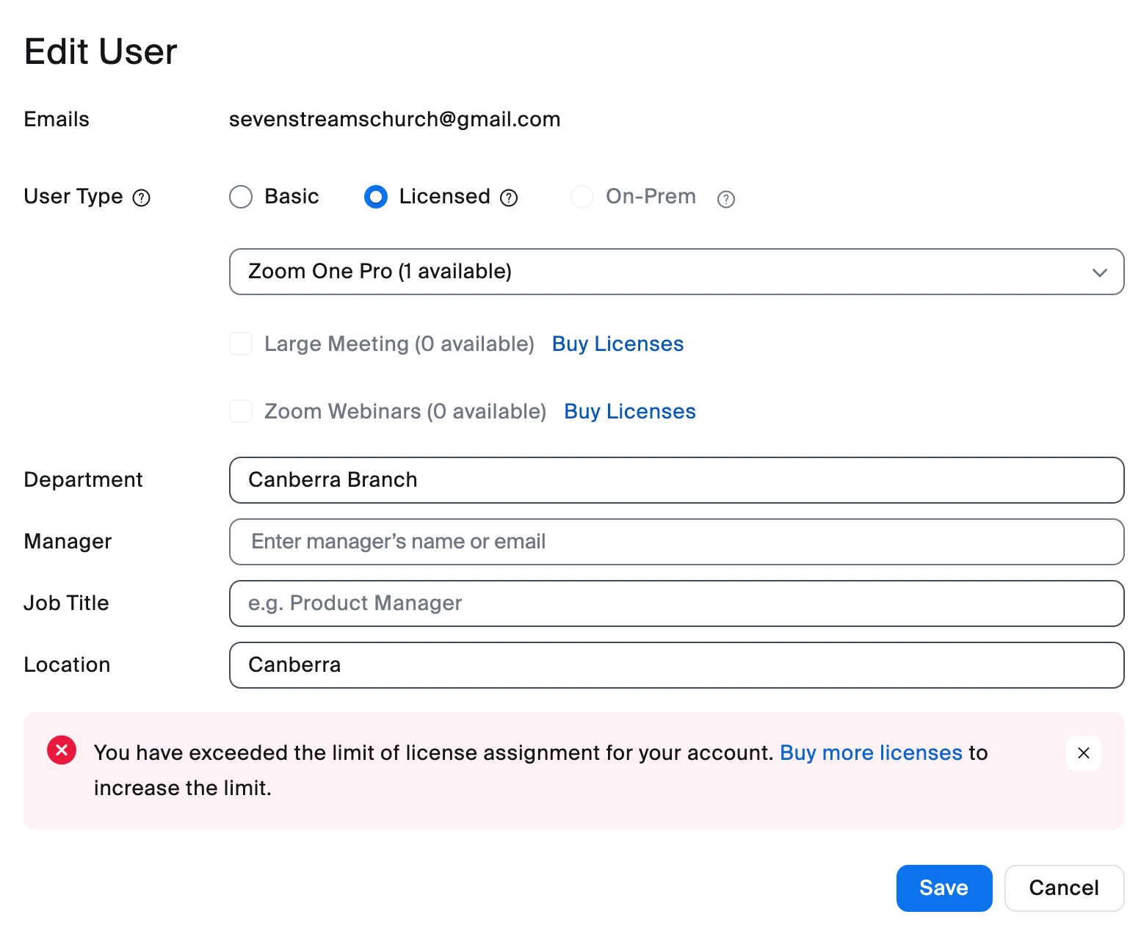Click the Edit User heading
The height and width of the screenshot is (928, 1141).
click(x=101, y=51)
